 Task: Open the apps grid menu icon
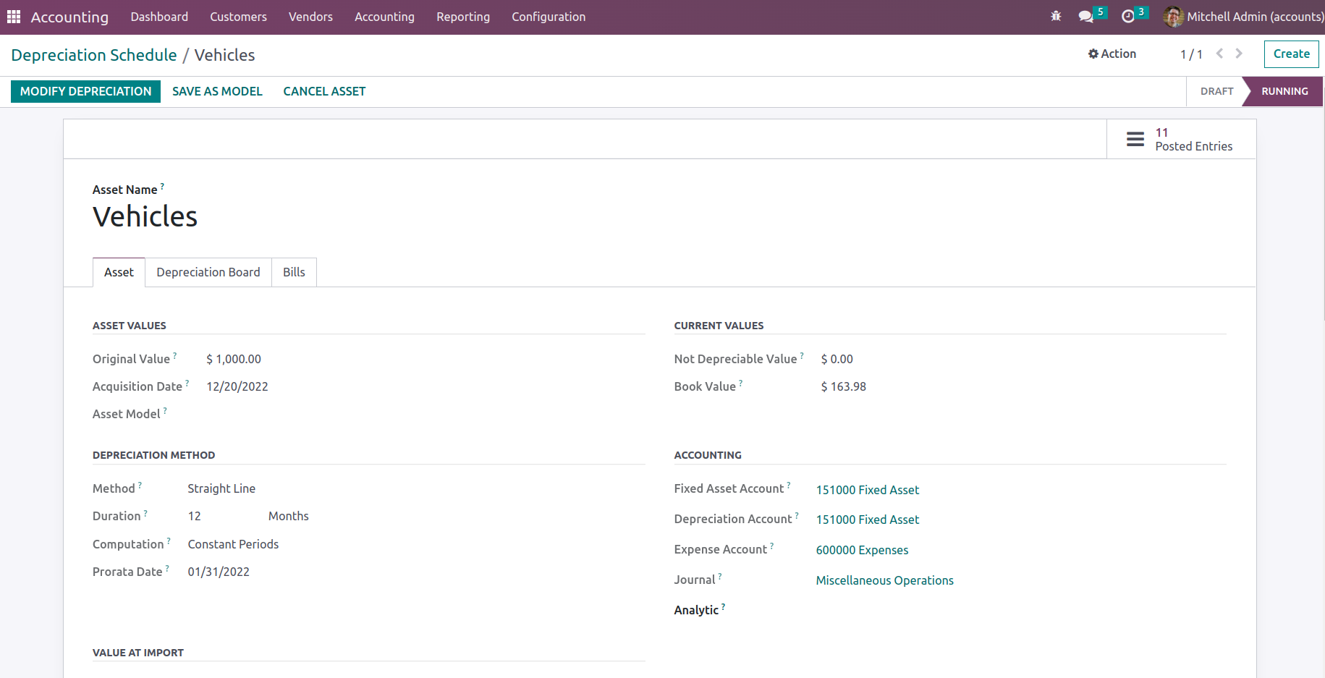click(x=14, y=17)
